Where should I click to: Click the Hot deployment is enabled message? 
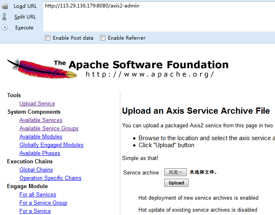(x=198, y=198)
